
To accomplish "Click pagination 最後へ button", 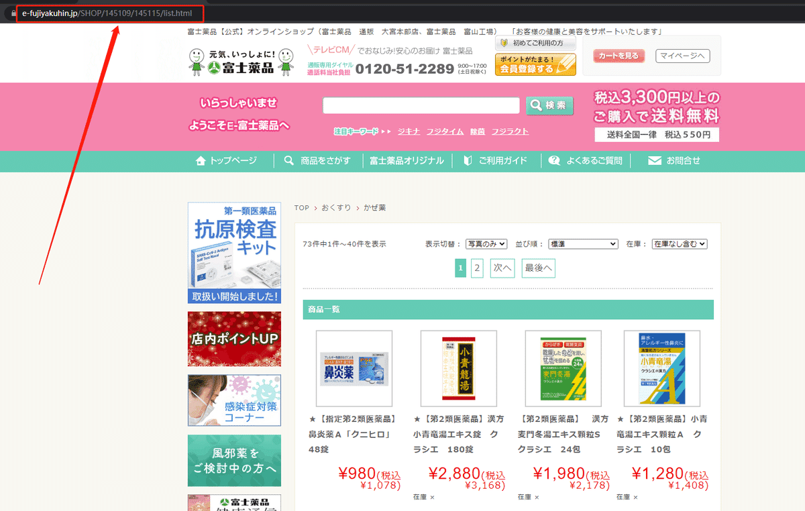I will (539, 268).
